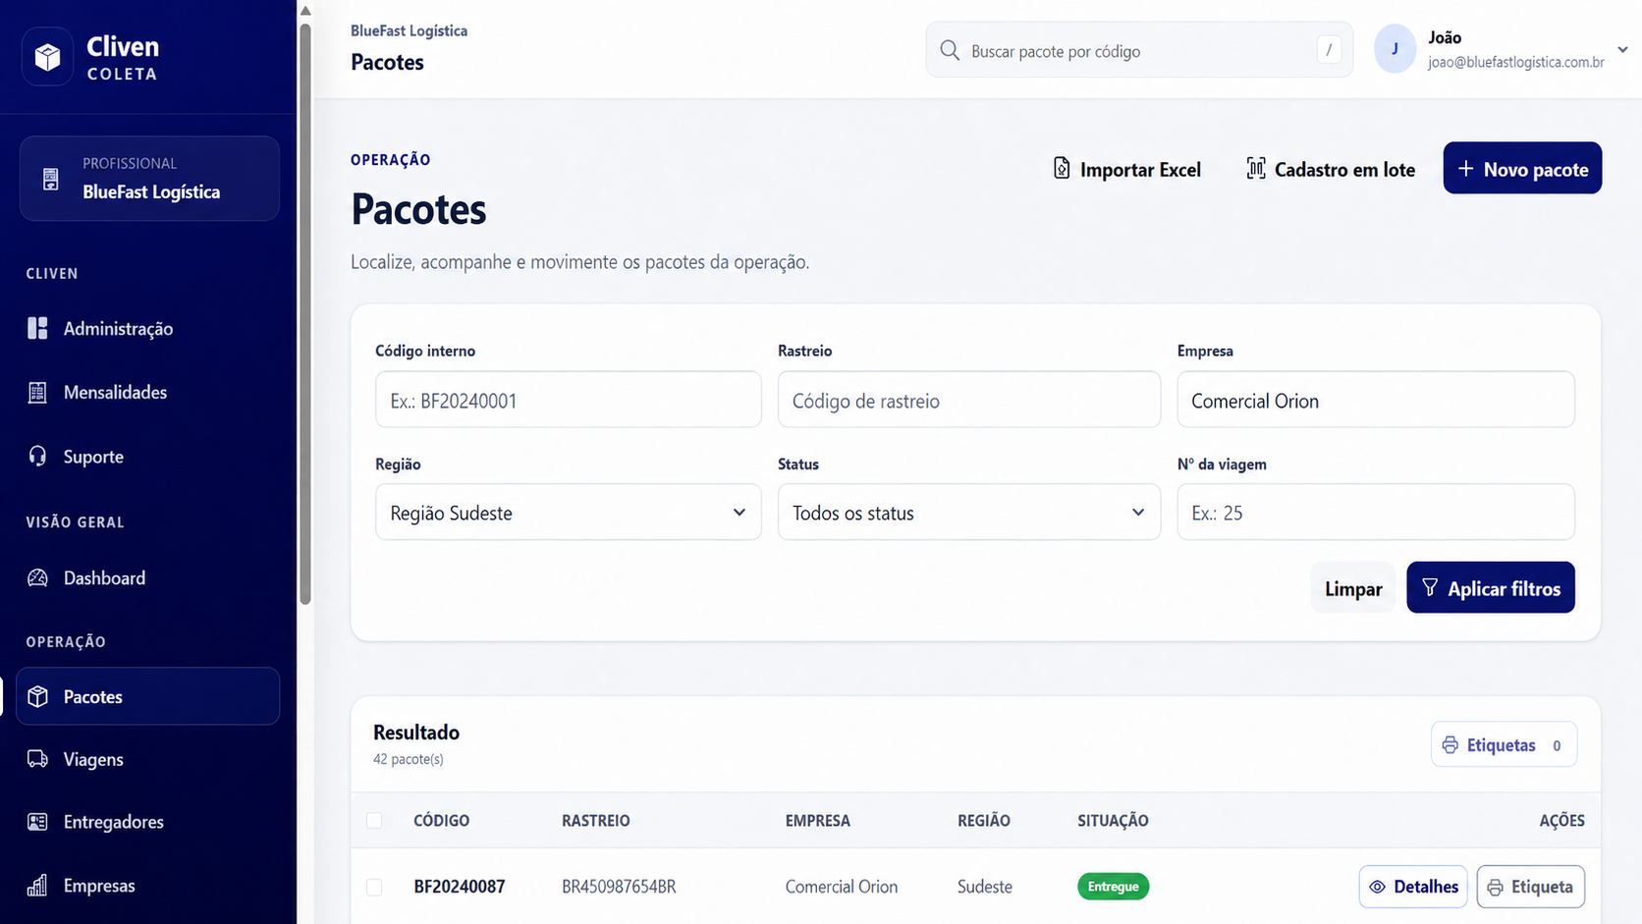Check the BF20240087 row checkbox
Viewport: 1642px width, 924px height.
coord(374,887)
